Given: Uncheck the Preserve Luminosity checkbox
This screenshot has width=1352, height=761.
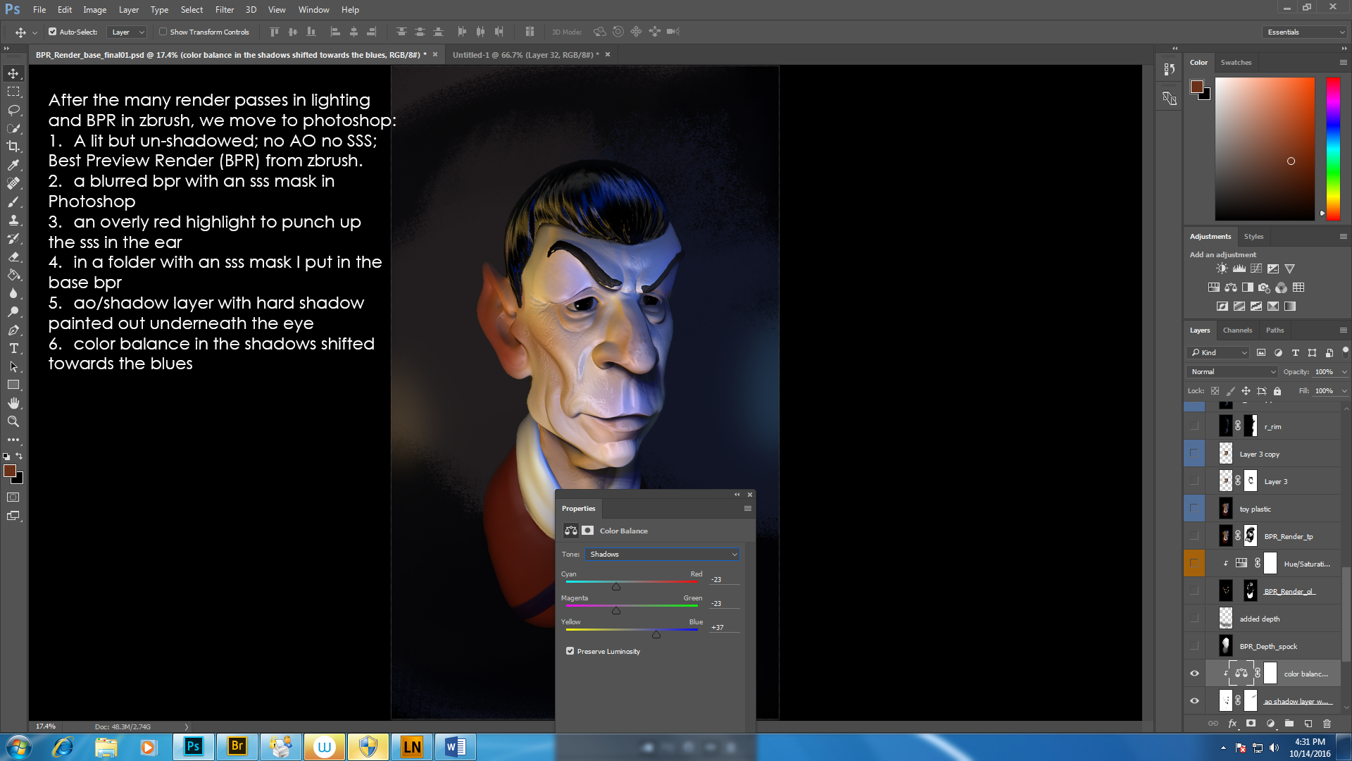Looking at the screenshot, I should pos(570,651).
